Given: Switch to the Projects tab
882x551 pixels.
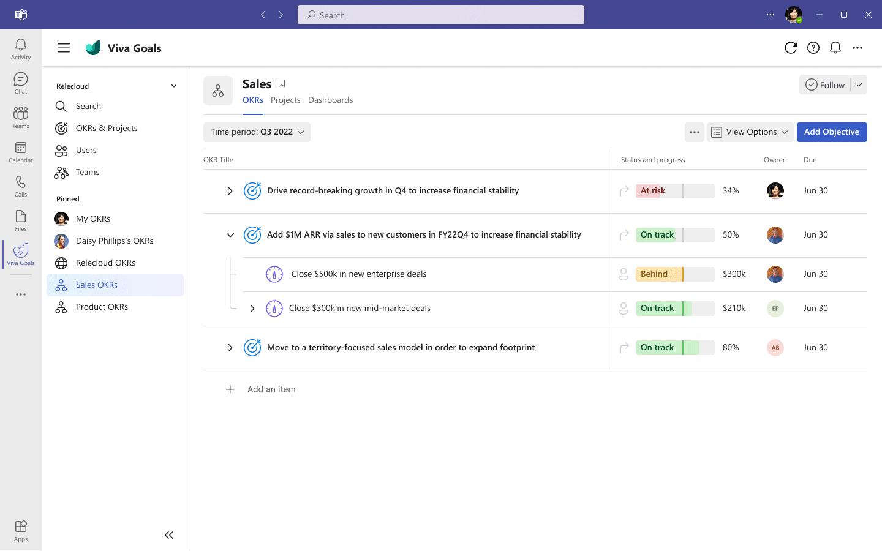Looking at the screenshot, I should point(285,100).
